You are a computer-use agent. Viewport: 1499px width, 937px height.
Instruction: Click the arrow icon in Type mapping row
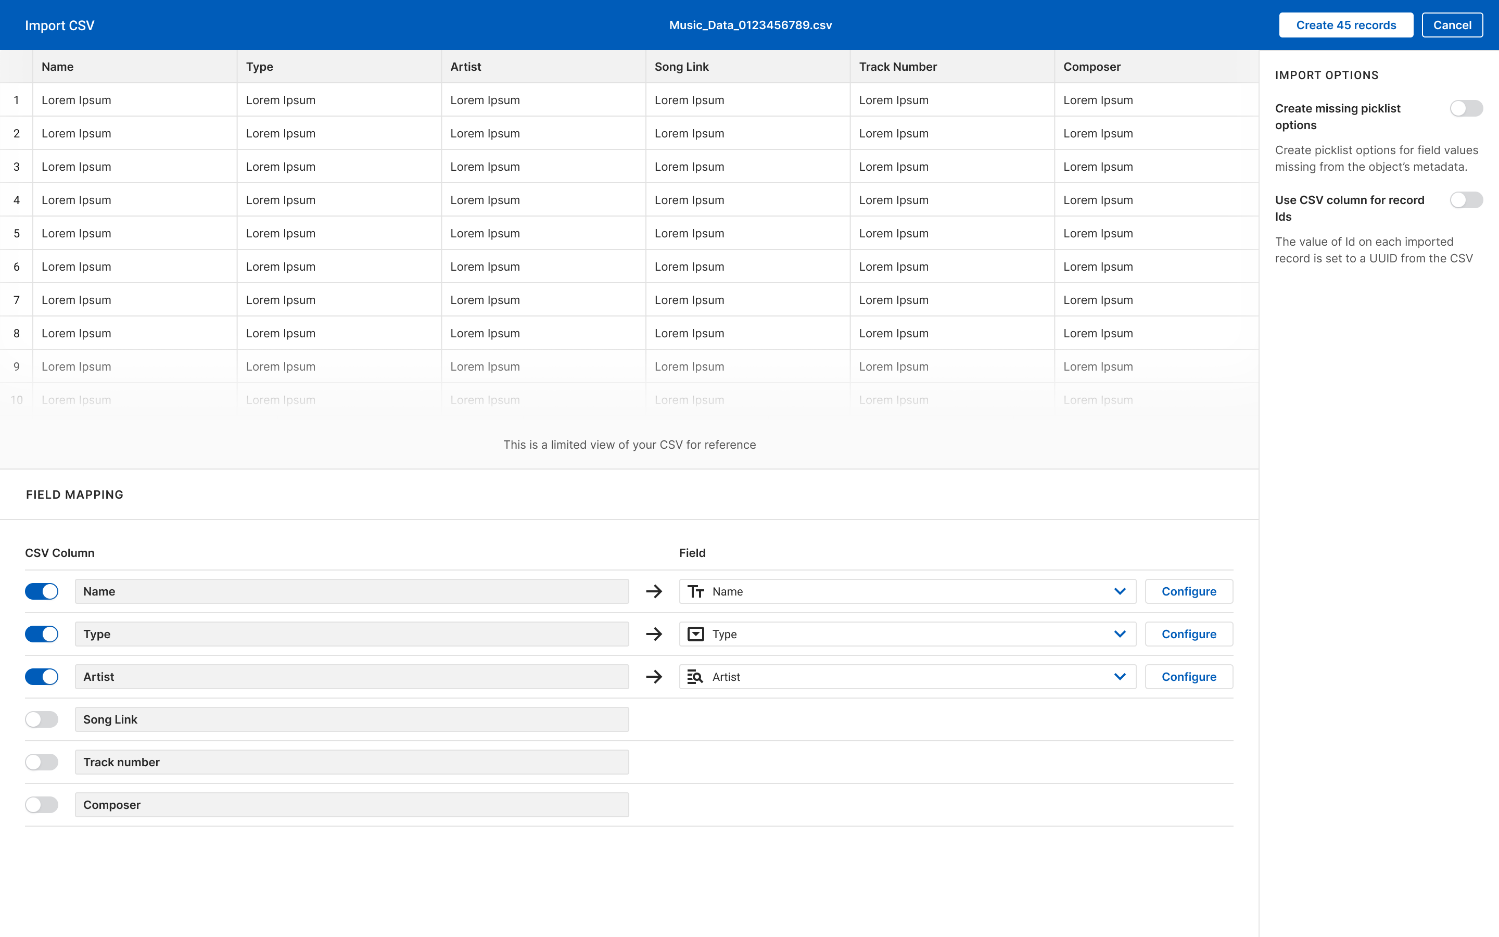(654, 634)
